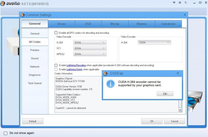
Task: Open the H.264 video encoder CUDA dropdown
Action: [x=154, y=42]
